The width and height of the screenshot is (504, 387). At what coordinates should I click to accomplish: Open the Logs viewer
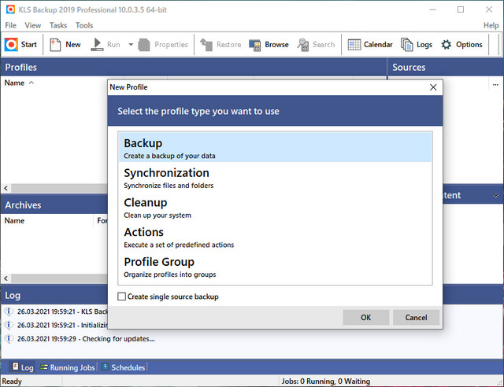click(x=406, y=45)
